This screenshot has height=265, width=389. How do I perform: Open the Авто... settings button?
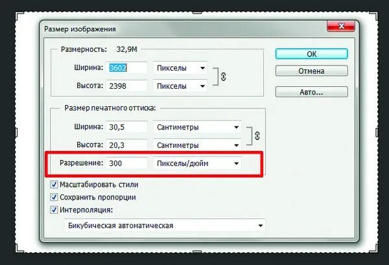[312, 92]
